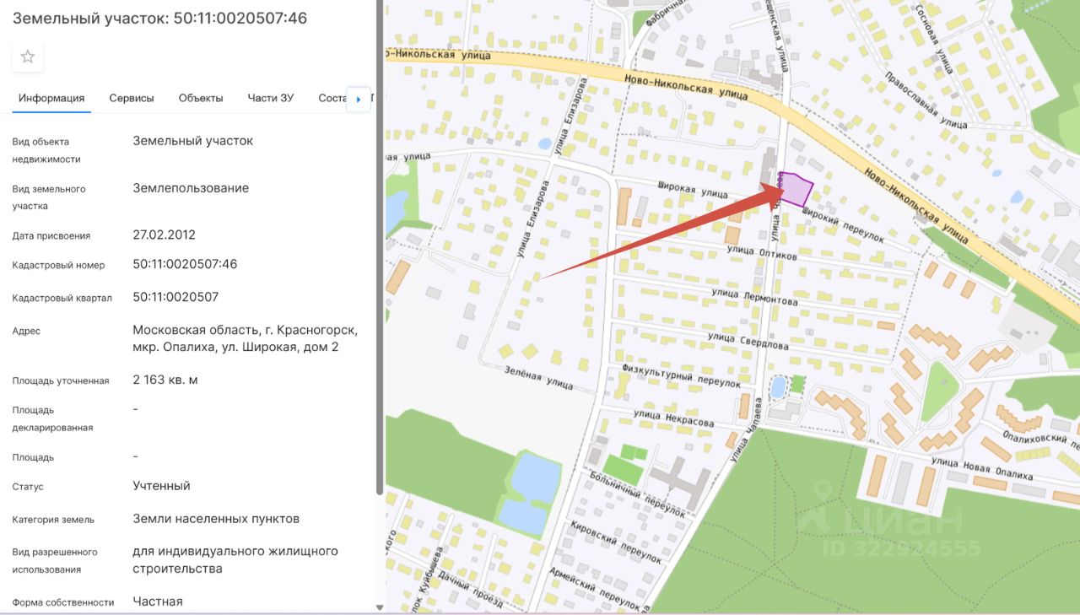1080x615 pixels.
Task: Click the Зелёная улица label on the map
Action: pyautogui.click(x=538, y=377)
